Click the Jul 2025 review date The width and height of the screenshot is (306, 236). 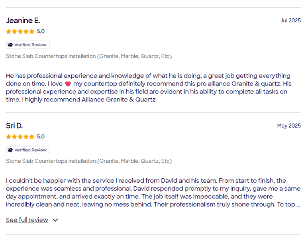tap(290, 21)
